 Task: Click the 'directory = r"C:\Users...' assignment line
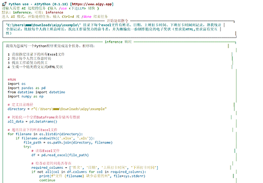pos(57,109)
